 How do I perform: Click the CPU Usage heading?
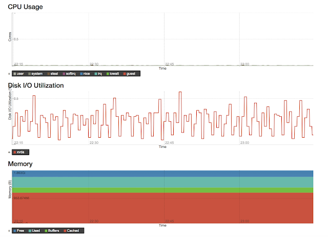pyautogui.click(x=25, y=7)
